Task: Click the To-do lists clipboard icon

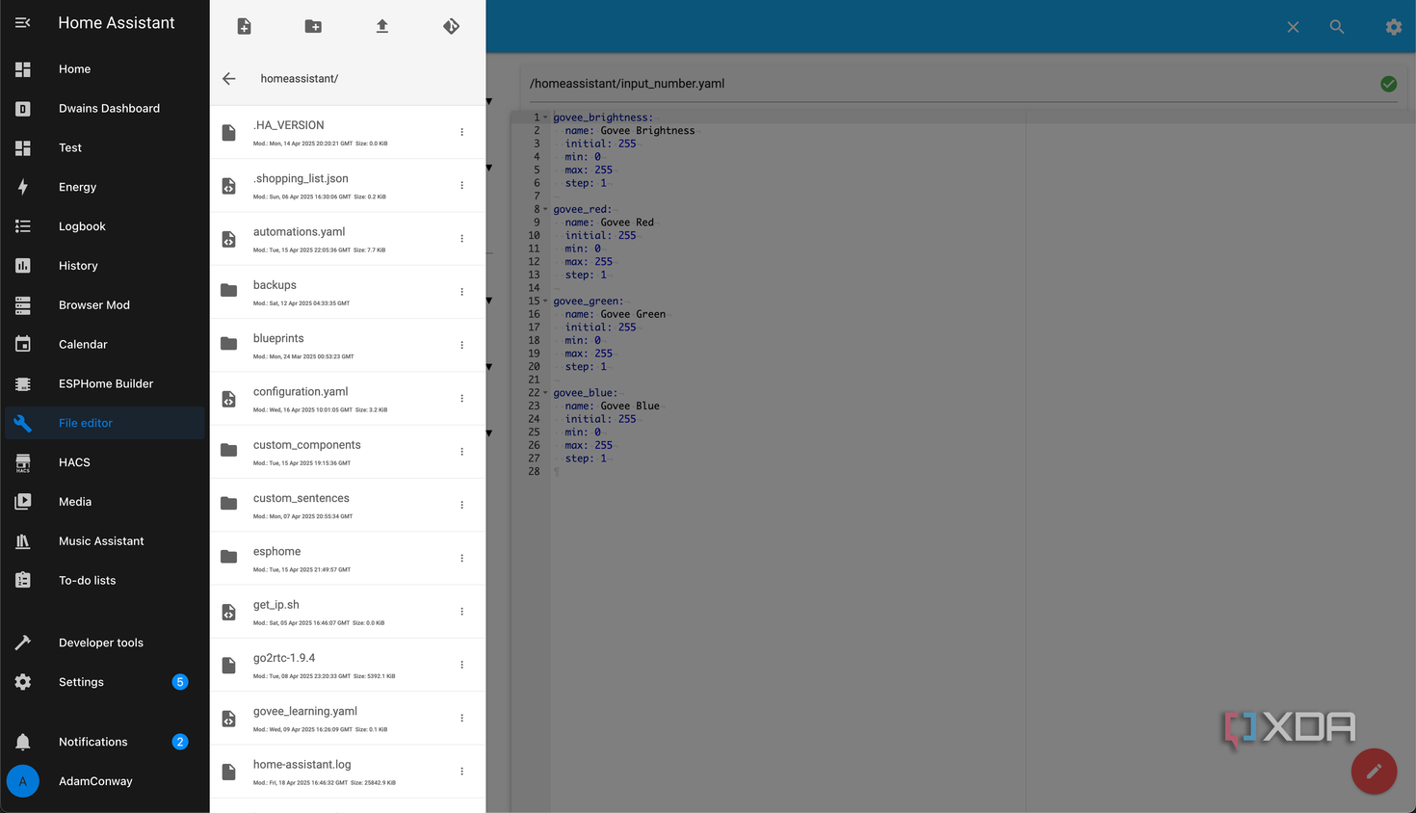Action: [x=23, y=580]
